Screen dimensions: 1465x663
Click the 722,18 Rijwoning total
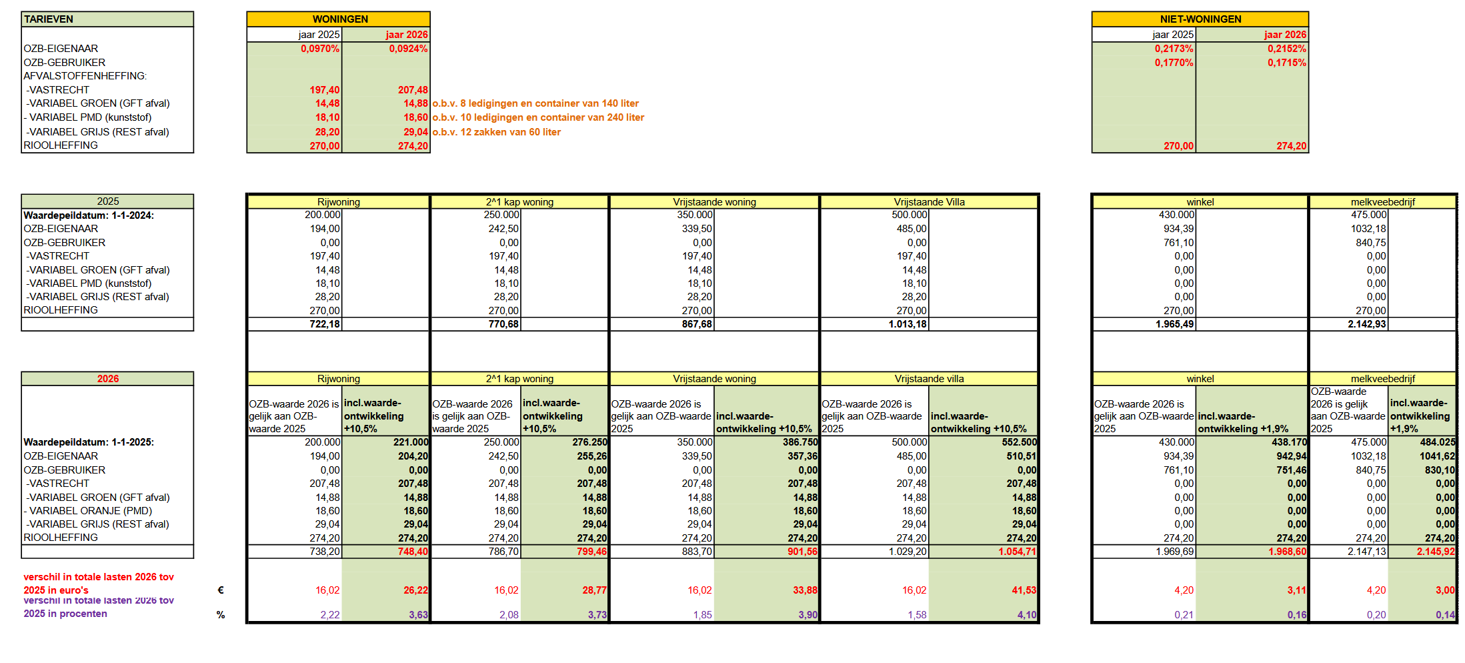click(324, 324)
